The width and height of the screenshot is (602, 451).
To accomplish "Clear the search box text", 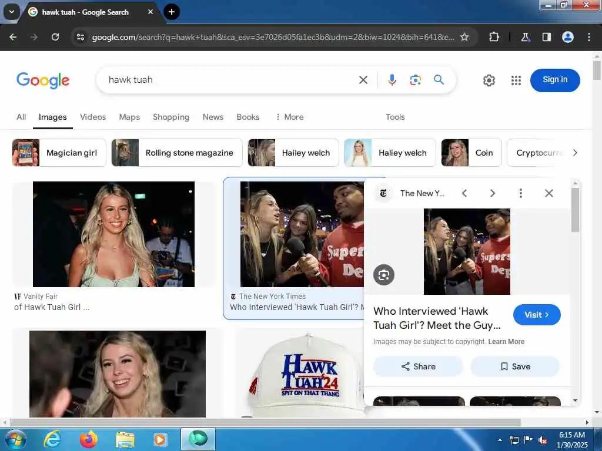I will click(x=363, y=80).
